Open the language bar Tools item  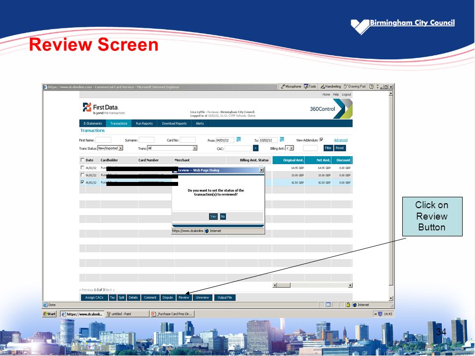point(310,87)
